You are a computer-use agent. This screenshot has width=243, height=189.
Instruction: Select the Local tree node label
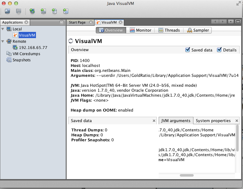pyautogui.click(x=17, y=29)
